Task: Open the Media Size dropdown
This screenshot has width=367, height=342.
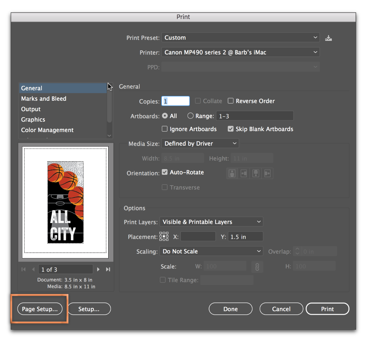Action: 200,143
